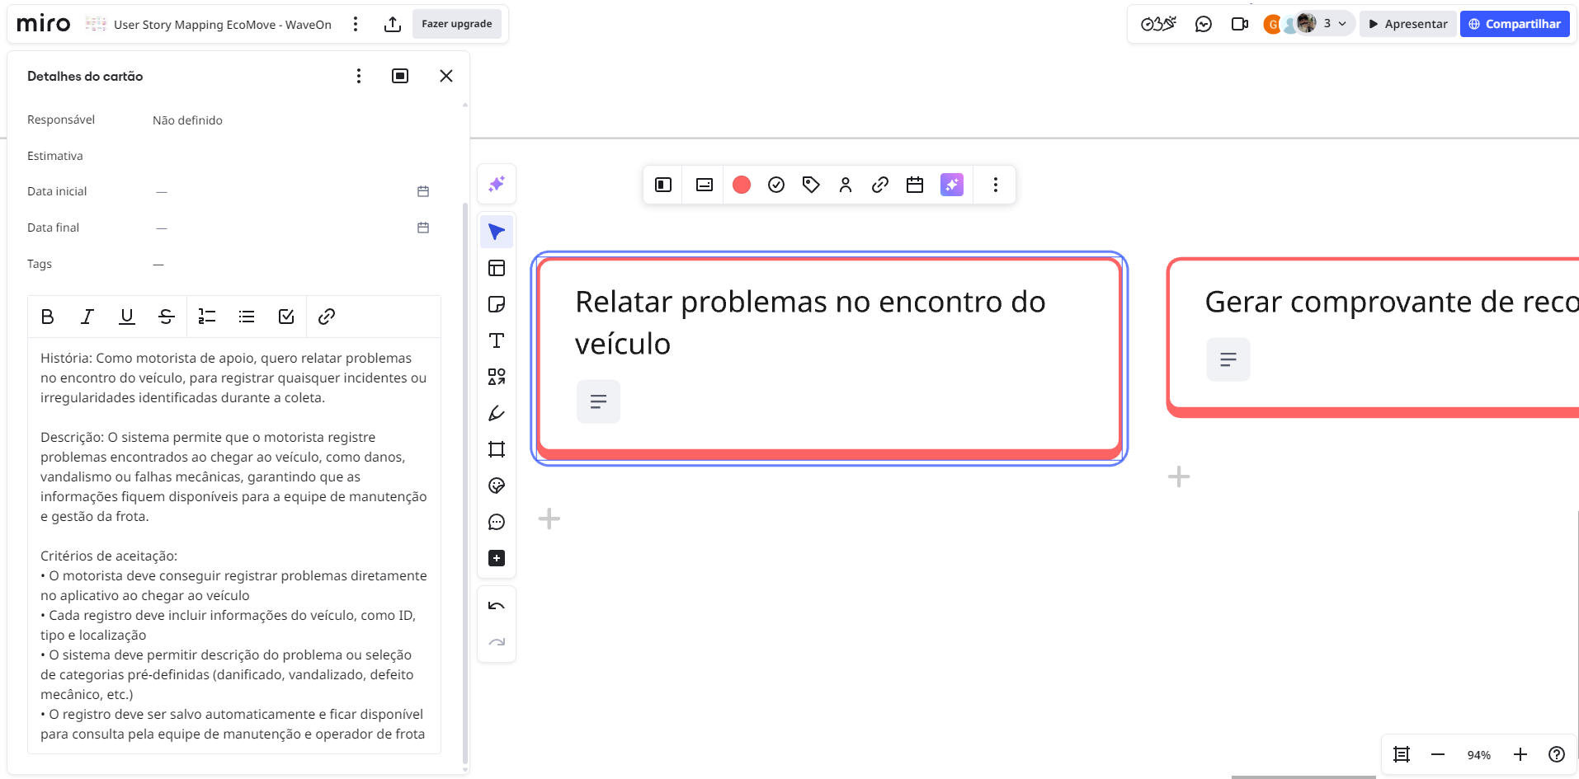Insert a checkbox list in description

286,317
